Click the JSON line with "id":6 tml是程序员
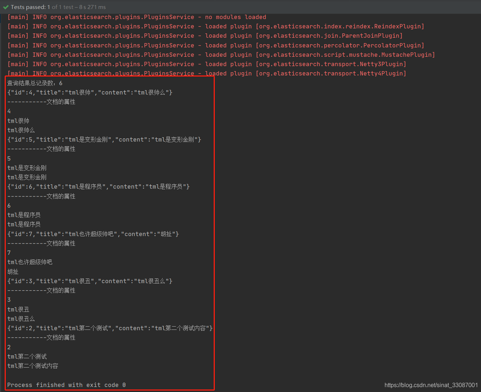481x392 pixels. [x=99, y=186]
